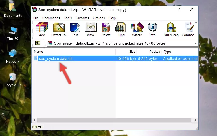Click the WinRAR title bar icon
217x136 pixels.
34,10
